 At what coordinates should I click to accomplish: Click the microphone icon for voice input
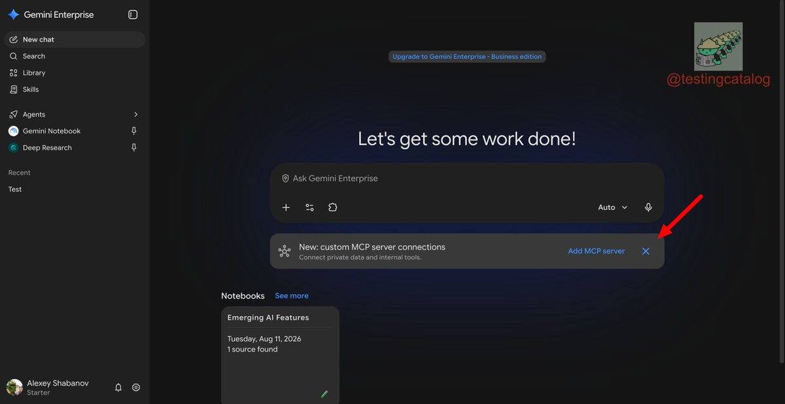(648, 208)
